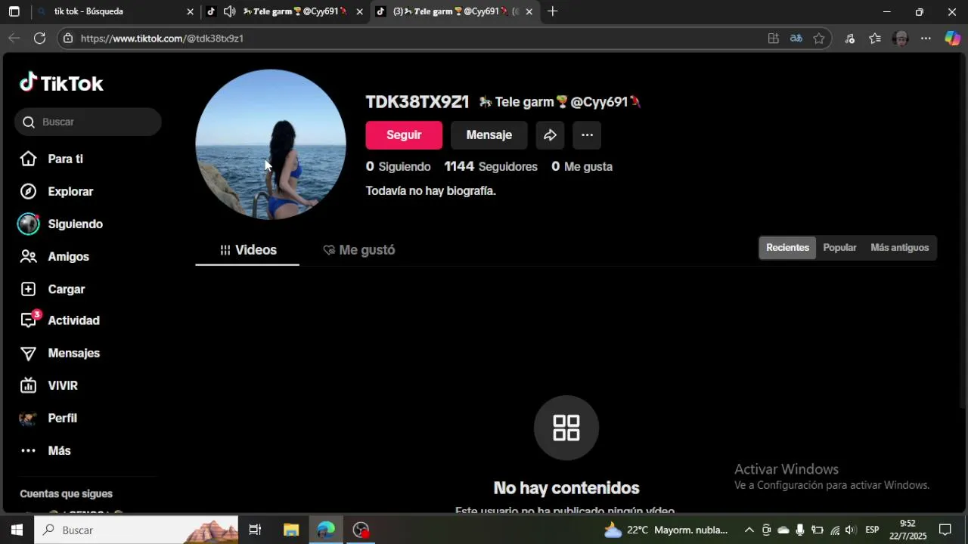Open the Copilot sidebar icon

(x=953, y=39)
